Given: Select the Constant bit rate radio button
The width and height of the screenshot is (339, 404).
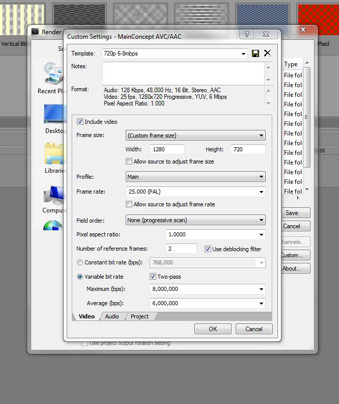Looking at the screenshot, I should (80, 263).
